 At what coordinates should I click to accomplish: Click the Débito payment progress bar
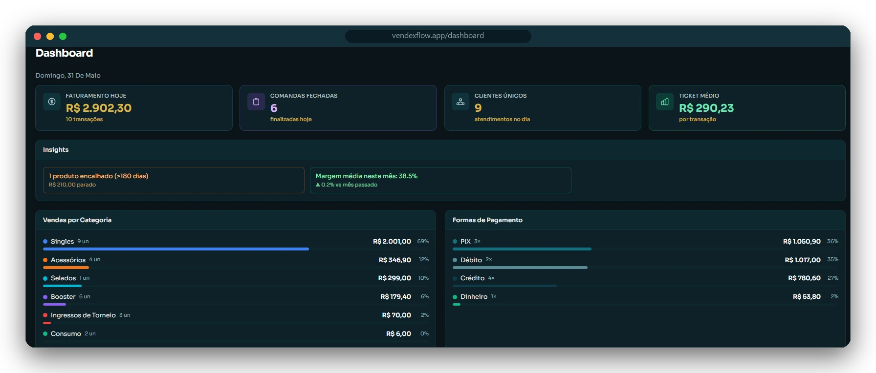520,268
